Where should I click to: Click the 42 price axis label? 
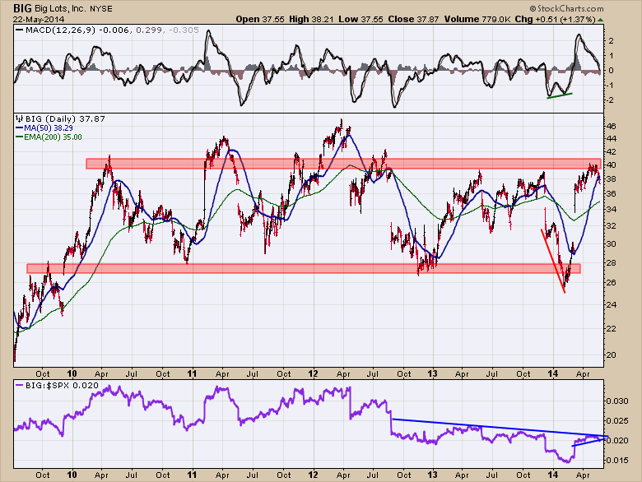click(x=611, y=151)
